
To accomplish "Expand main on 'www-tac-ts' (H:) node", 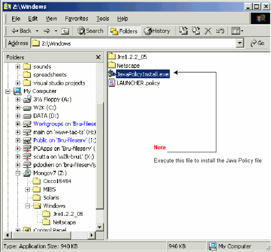I will click(x=18, y=132).
